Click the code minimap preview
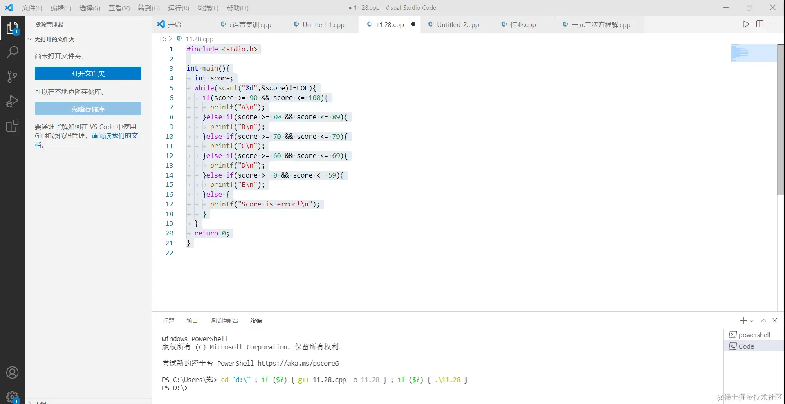 [x=754, y=53]
